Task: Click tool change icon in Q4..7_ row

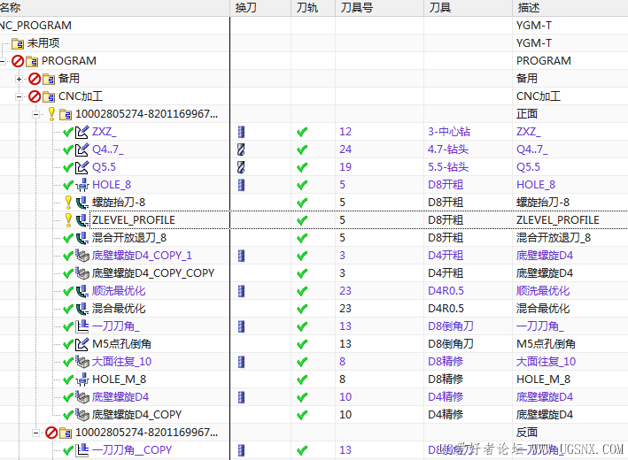Action: pos(241,149)
